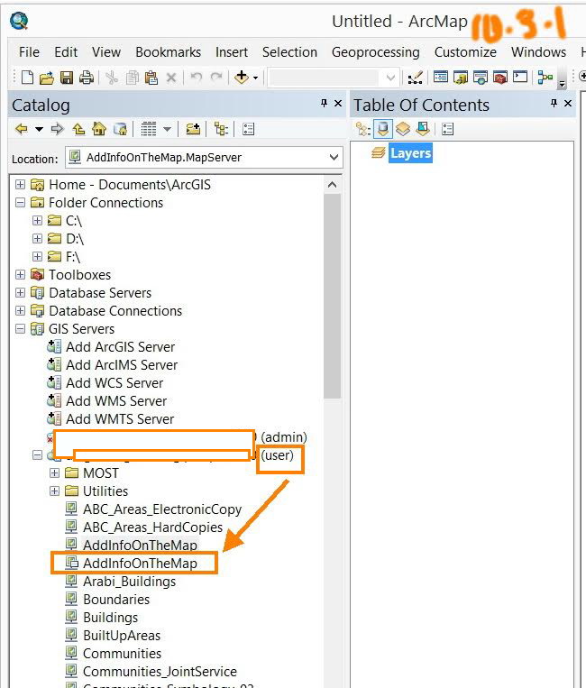Click the Copy icon in the toolbar

pyautogui.click(x=132, y=78)
